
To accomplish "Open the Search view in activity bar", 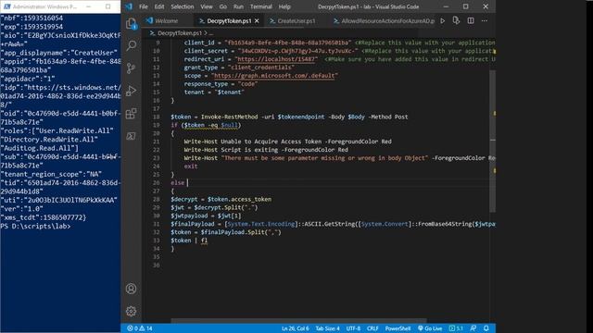I will 132,45.
